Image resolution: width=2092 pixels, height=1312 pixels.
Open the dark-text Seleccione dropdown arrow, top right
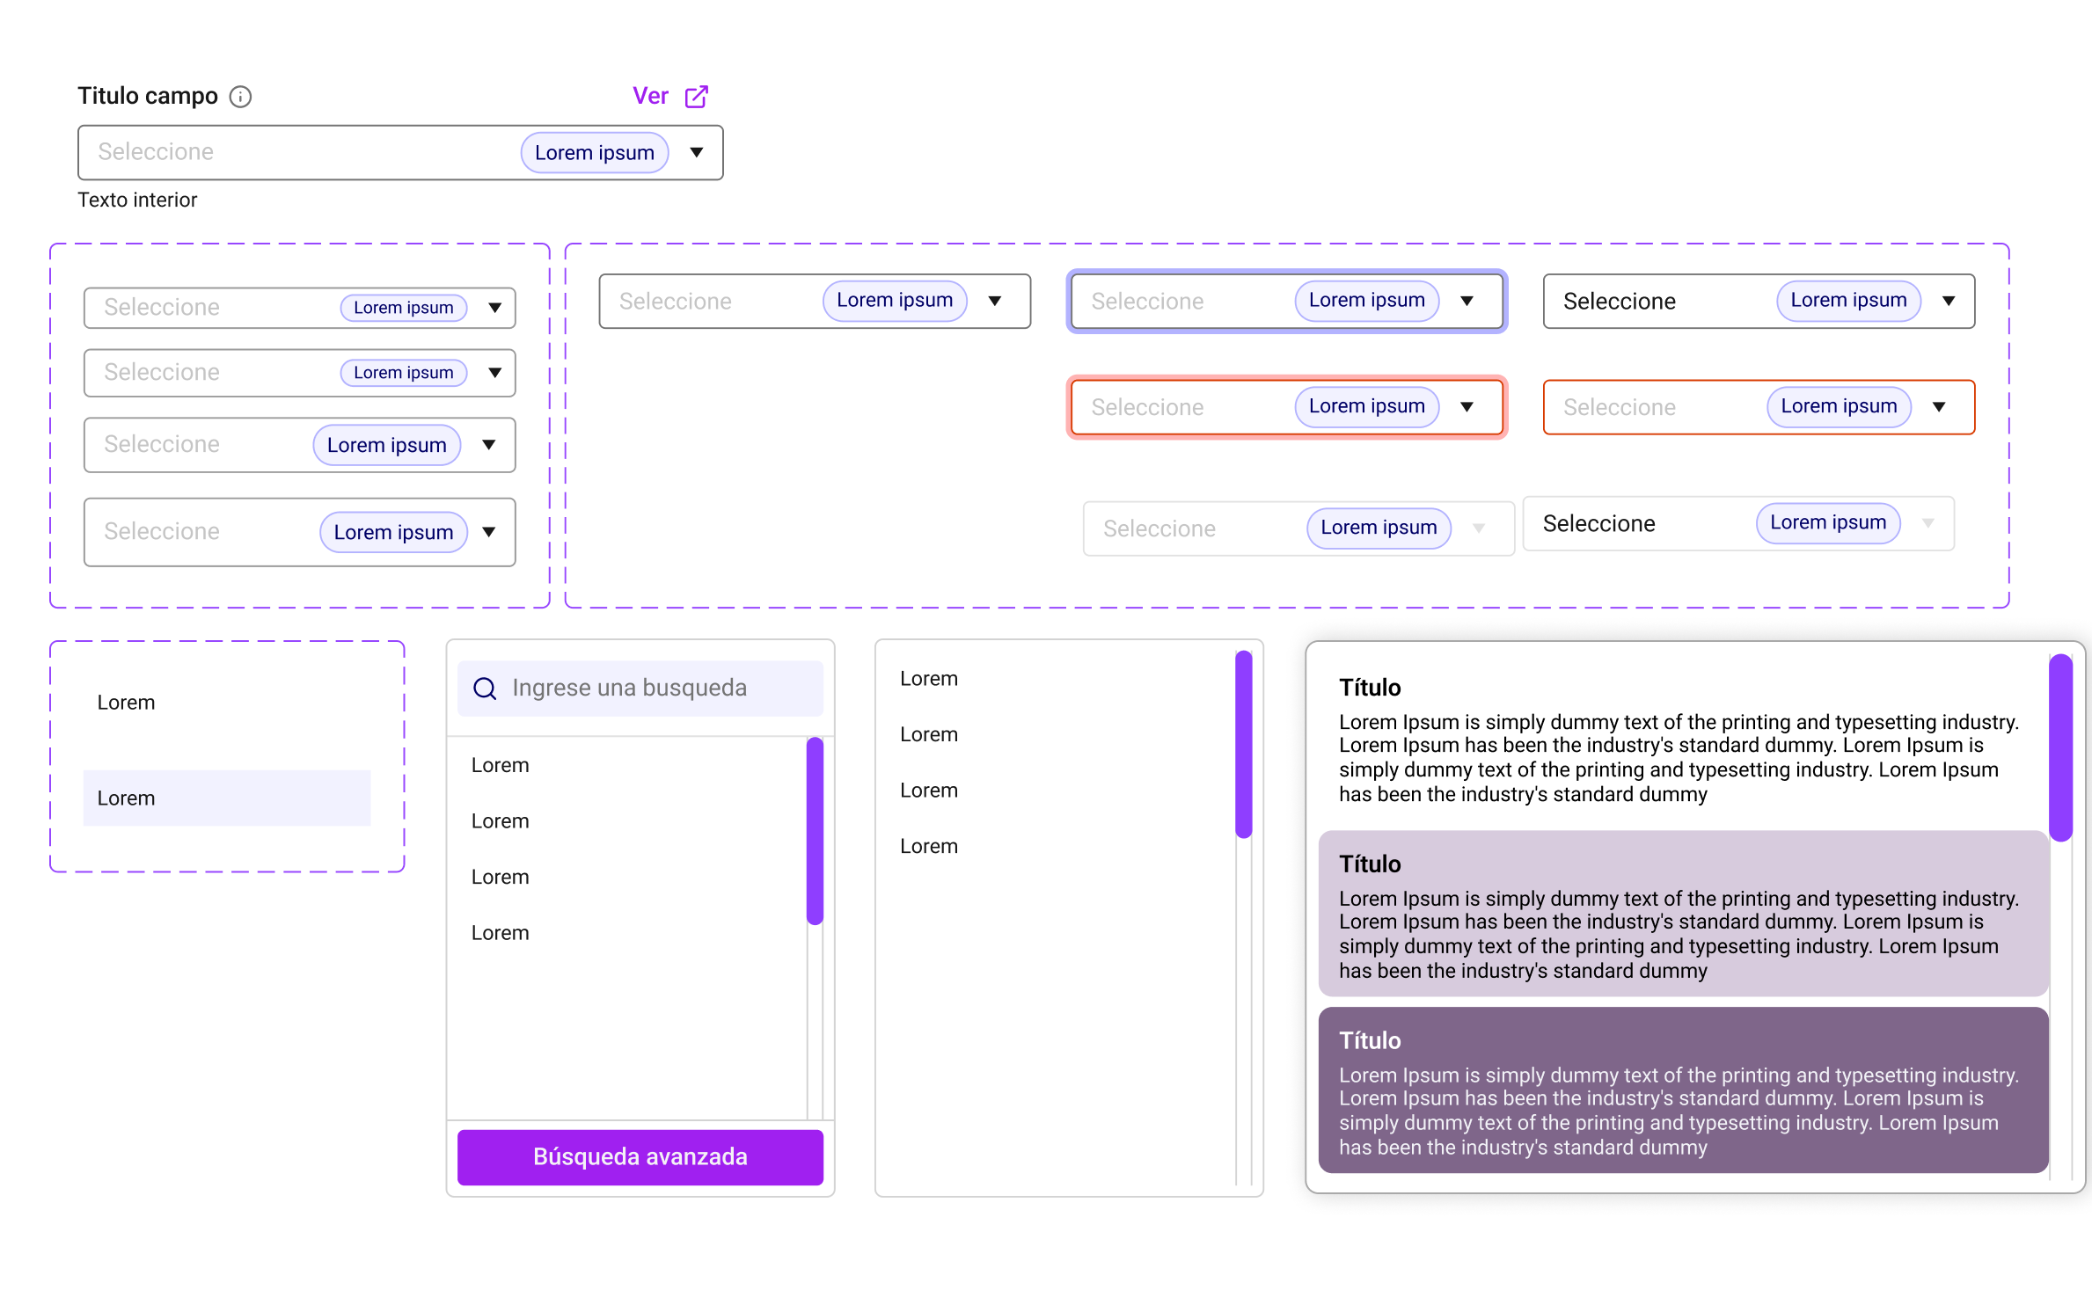(1949, 302)
